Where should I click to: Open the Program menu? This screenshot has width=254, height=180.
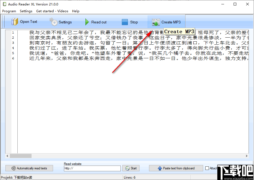point(9,11)
